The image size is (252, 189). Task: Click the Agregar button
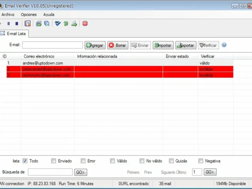pyautogui.click(x=95, y=45)
